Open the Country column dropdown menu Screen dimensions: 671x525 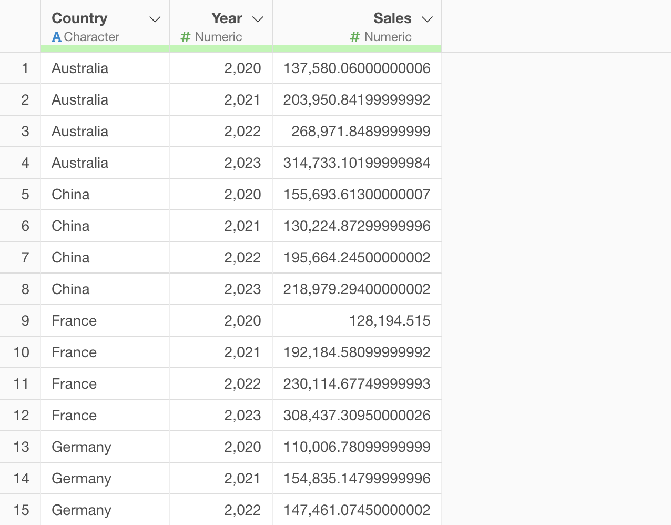(x=155, y=19)
